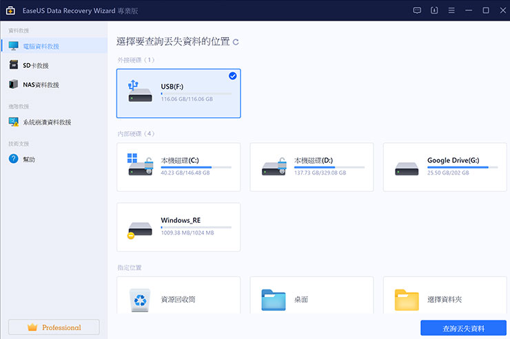
Task: Click the locked drive icon for D:
Action: tap(274, 166)
